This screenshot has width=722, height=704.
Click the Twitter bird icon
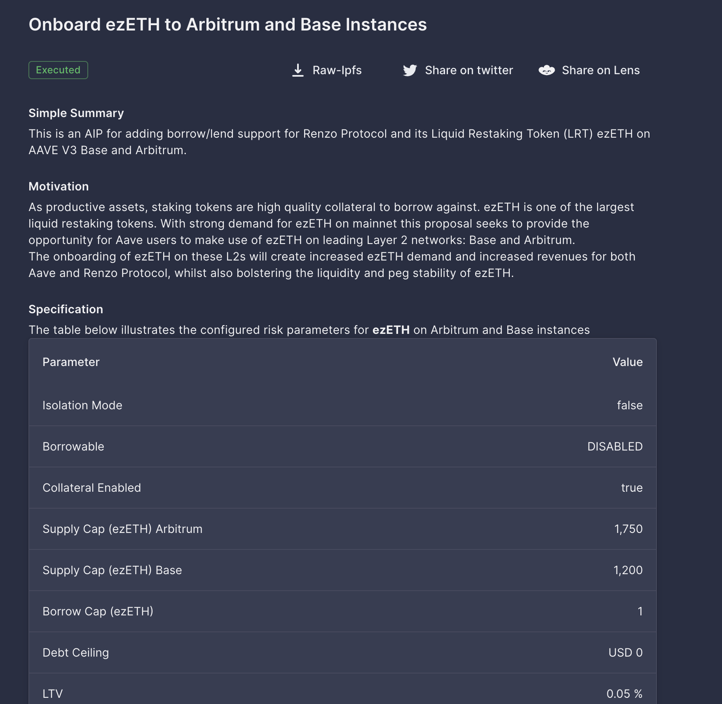point(410,70)
